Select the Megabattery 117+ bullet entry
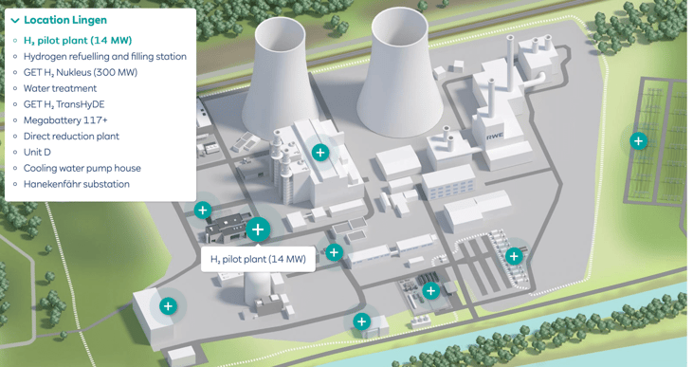693x367 pixels. 65,119
